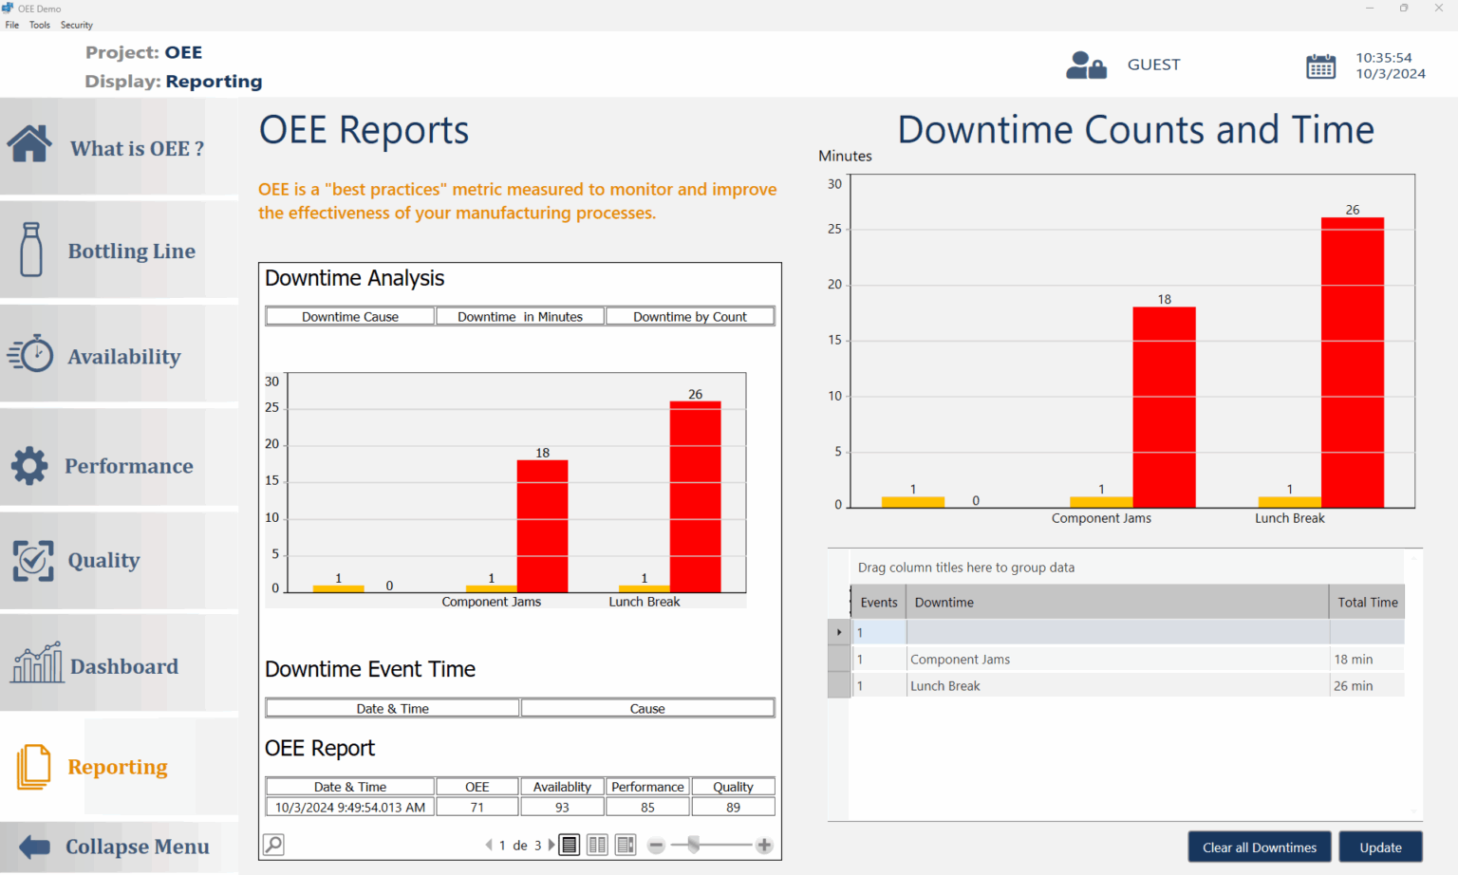
Task: Toggle single page view in the report viewer
Action: 569,844
